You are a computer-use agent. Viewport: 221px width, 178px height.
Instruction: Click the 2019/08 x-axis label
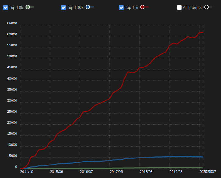pyautogui.click(x=176, y=172)
